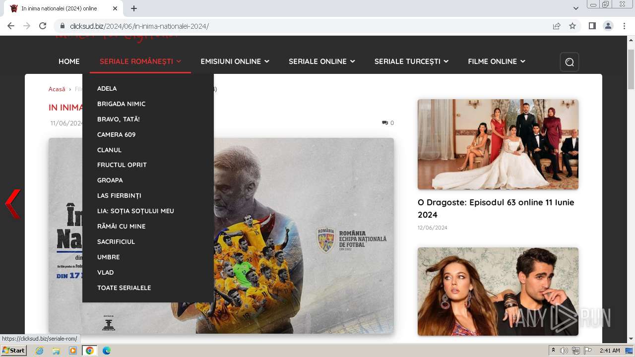Open the browser side panel
Screen dimensions: 635x357
(x=592, y=26)
